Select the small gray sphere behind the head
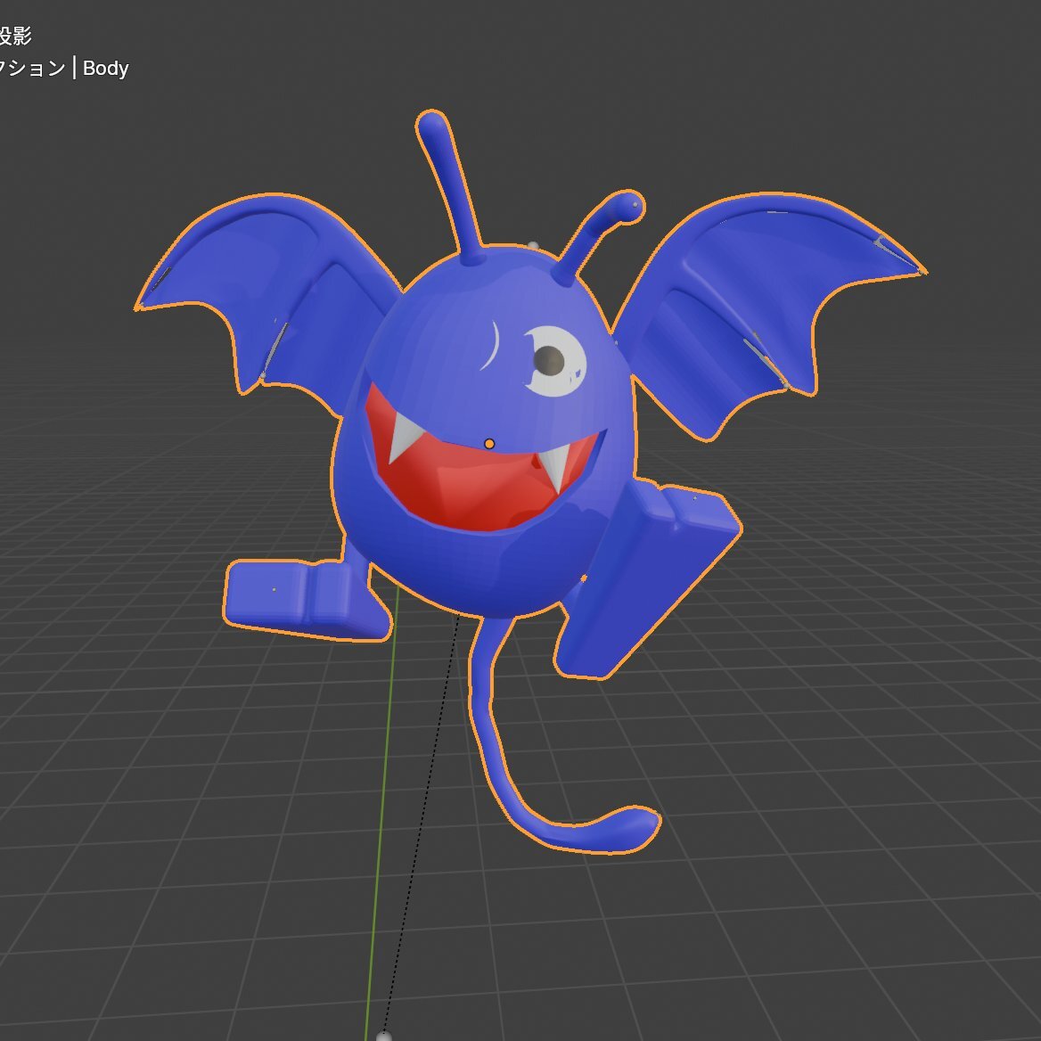Image resolution: width=1041 pixels, height=1041 pixels. [533, 246]
